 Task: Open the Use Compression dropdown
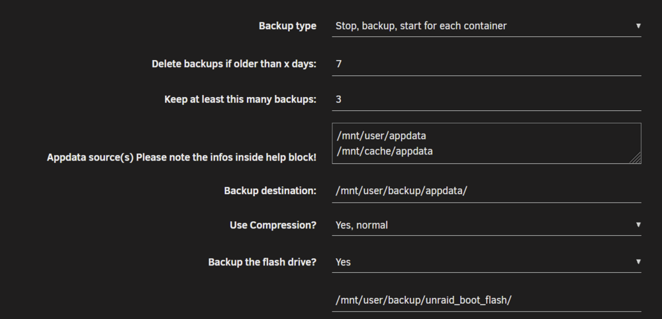click(x=487, y=225)
